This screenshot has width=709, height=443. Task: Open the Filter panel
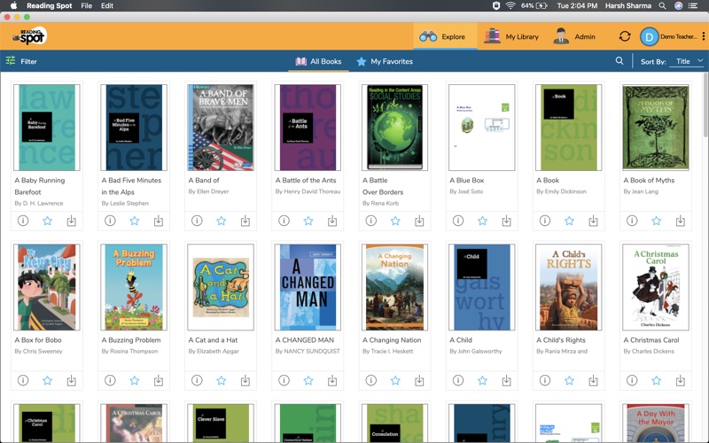coord(21,61)
